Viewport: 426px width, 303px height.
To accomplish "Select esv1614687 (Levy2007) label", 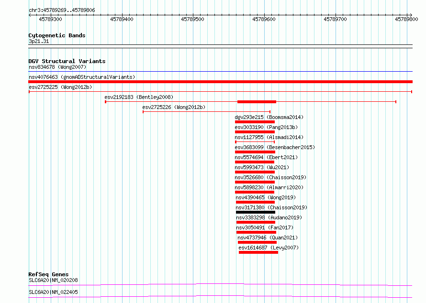I will point(269,248).
